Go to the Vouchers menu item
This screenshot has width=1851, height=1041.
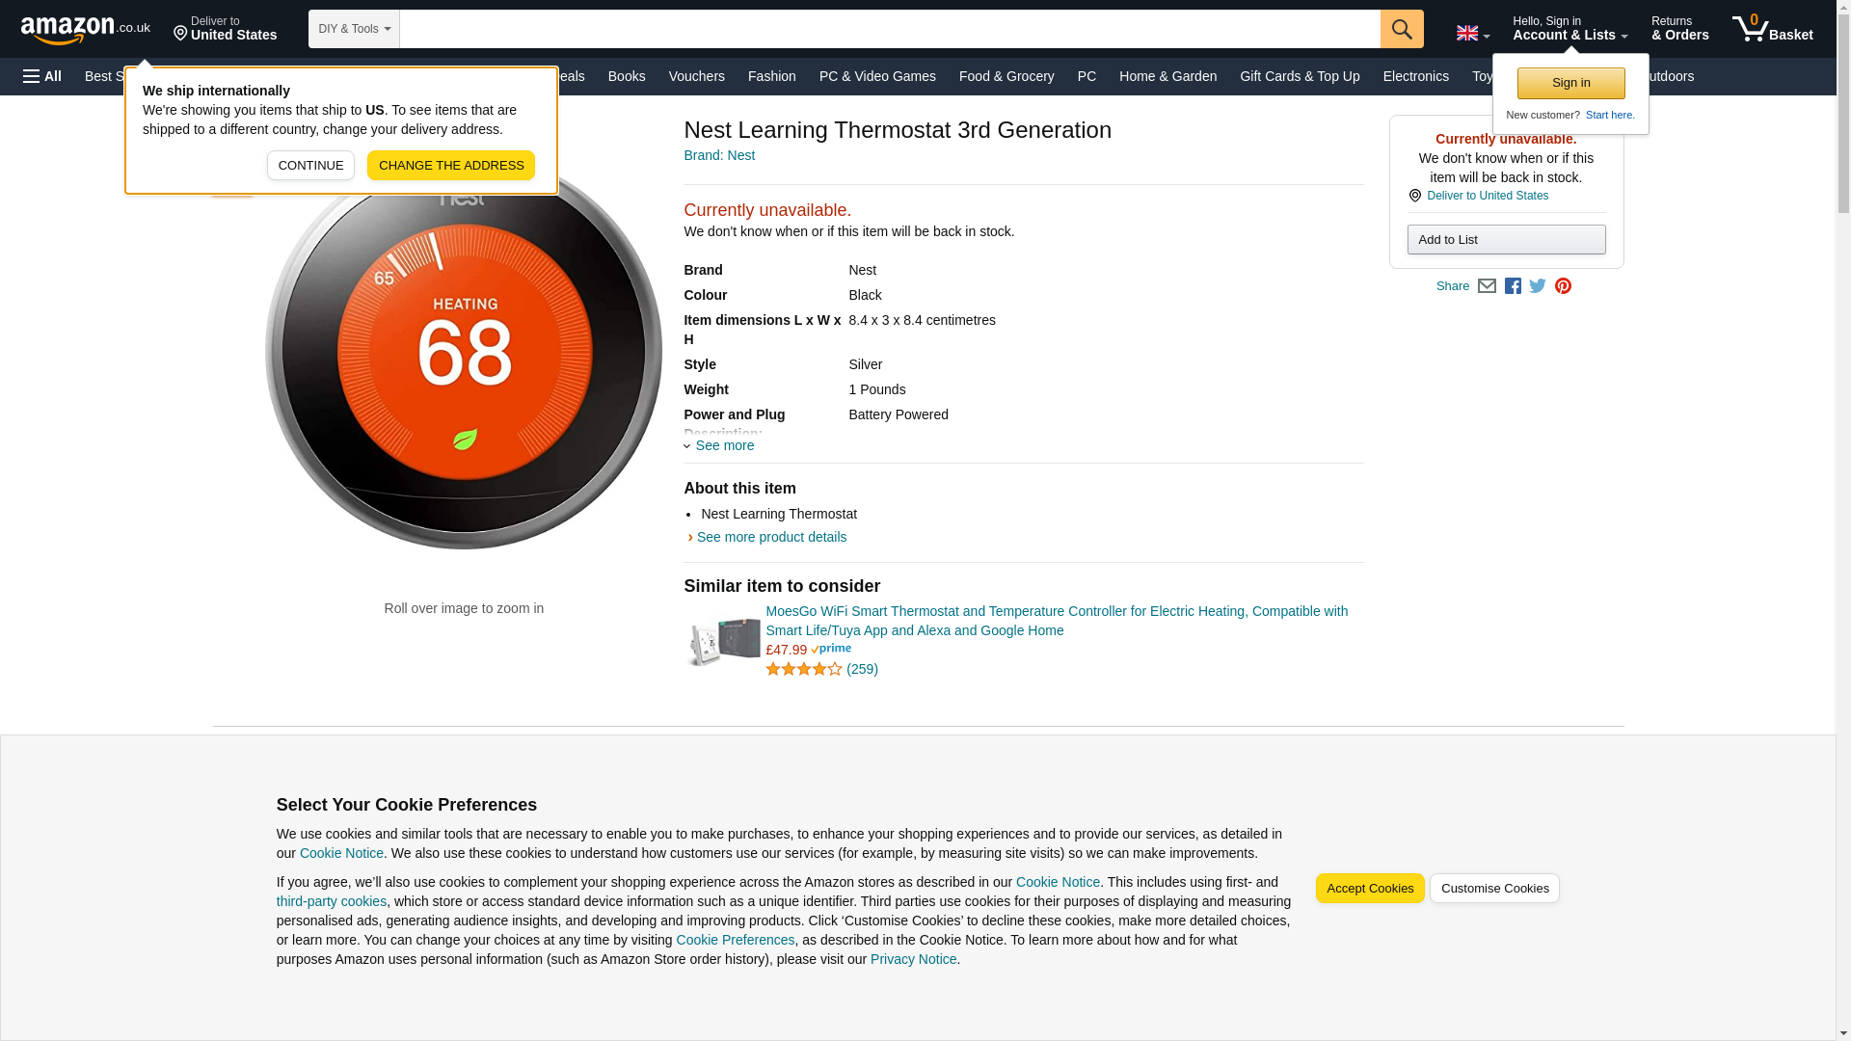click(696, 76)
